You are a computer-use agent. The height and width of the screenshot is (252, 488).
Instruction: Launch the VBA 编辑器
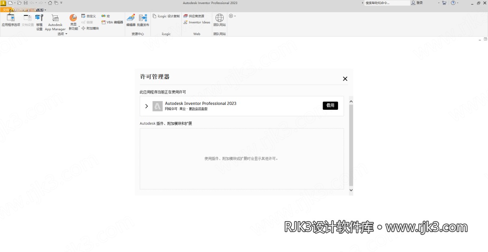[x=112, y=22]
